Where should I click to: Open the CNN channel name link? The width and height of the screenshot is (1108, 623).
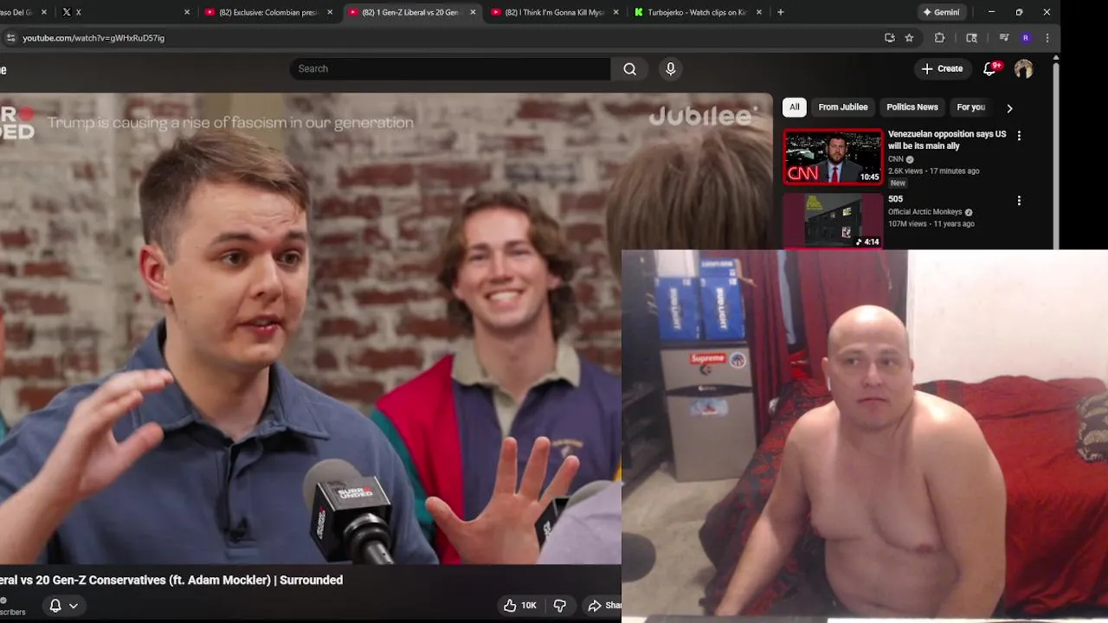click(895, 159)
